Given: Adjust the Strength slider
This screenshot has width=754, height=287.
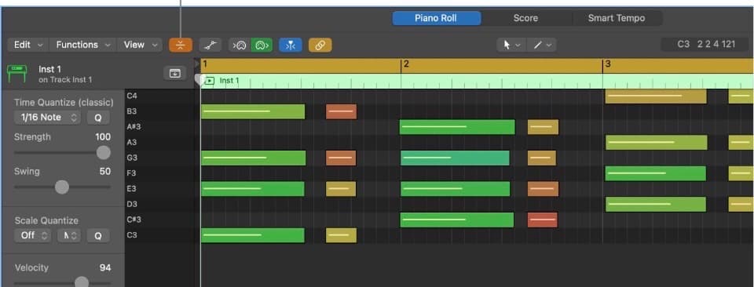Looking at the screenshot, I should 103,153.
